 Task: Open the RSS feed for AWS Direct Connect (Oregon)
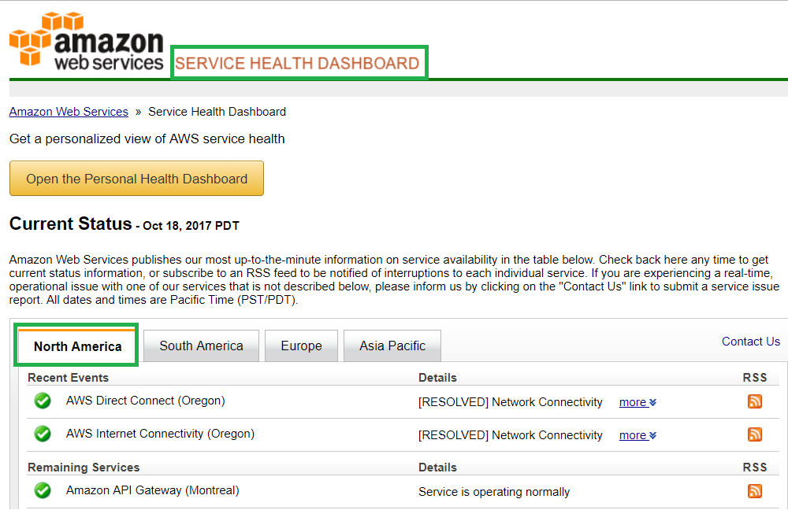coord(755,401)
